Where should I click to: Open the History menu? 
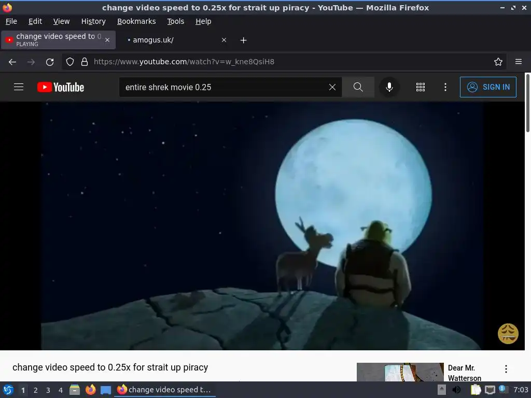point(93,21)
